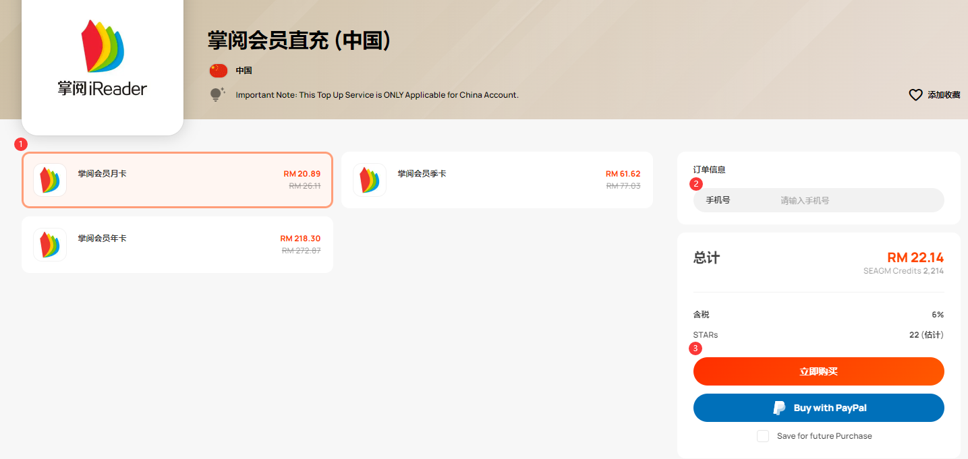
Task: Click the 掌阅会员直充 (中国) title
Action: coord(300,40)
